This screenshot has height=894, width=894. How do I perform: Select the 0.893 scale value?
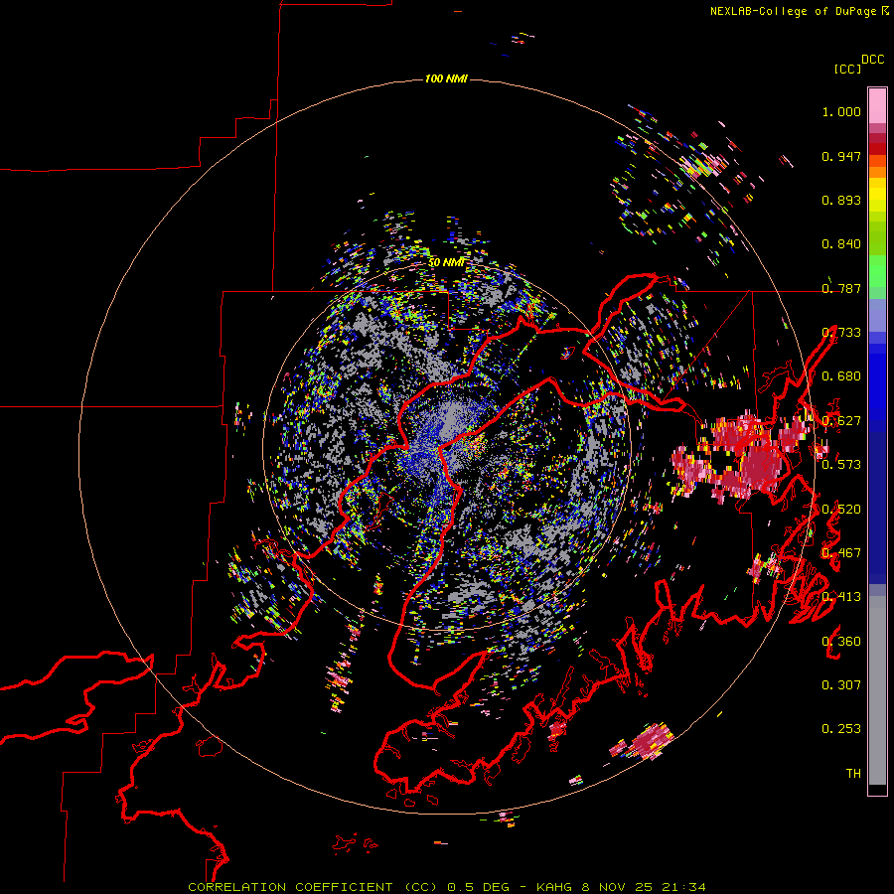point(841,200)
